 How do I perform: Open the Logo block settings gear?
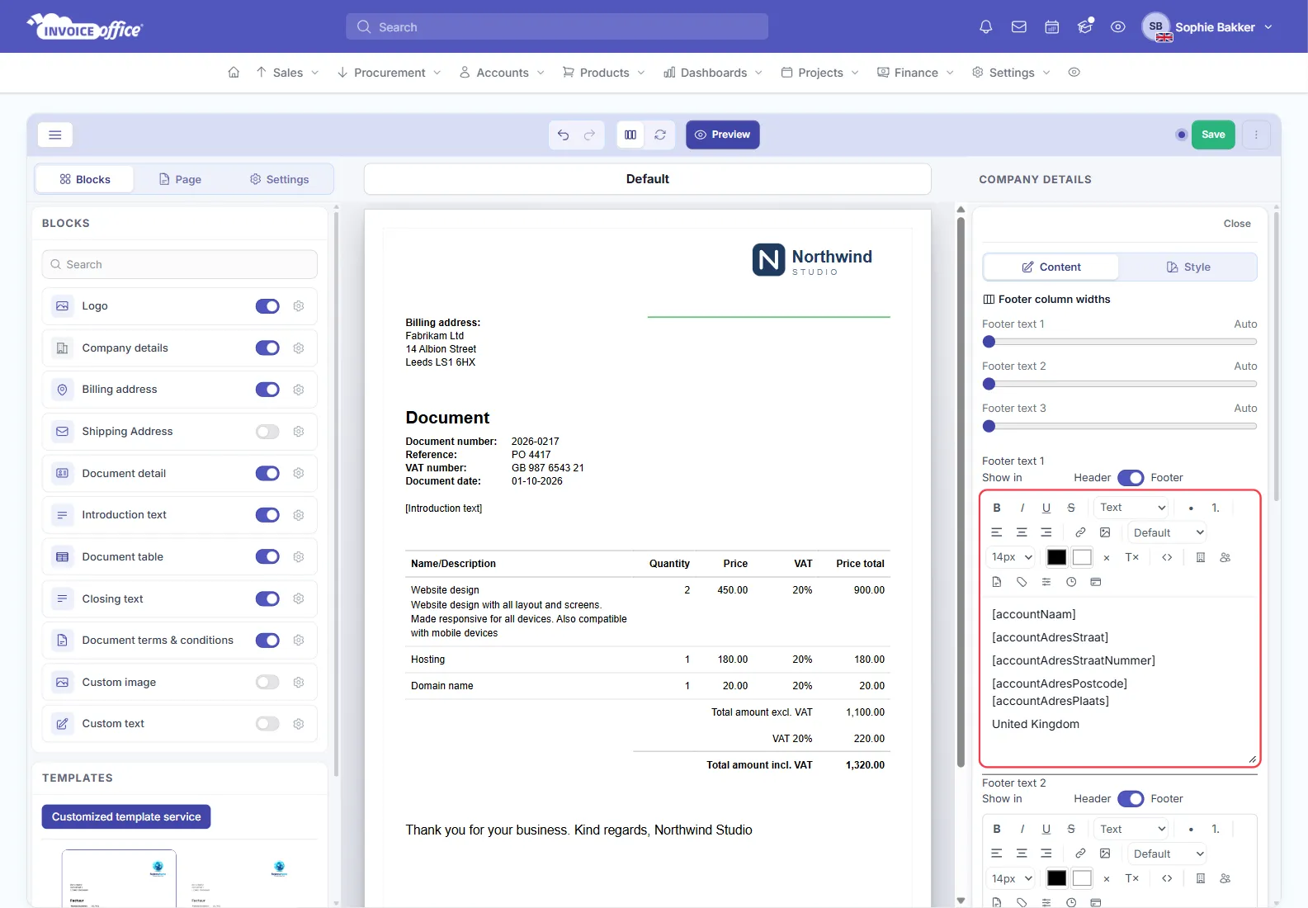299,306
